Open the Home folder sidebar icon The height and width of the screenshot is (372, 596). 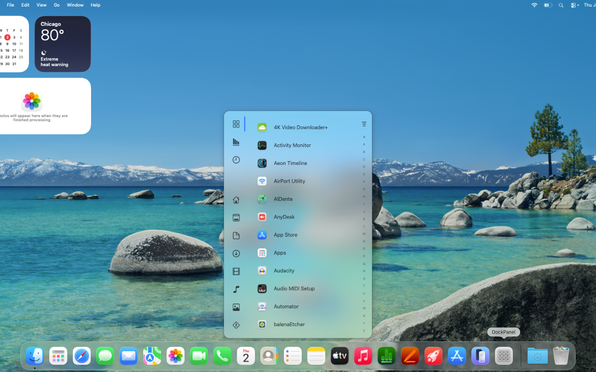tap(236, 200)
